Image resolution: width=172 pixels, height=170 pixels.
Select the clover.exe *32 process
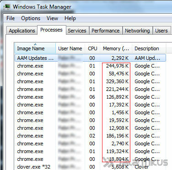coord(90,167)
